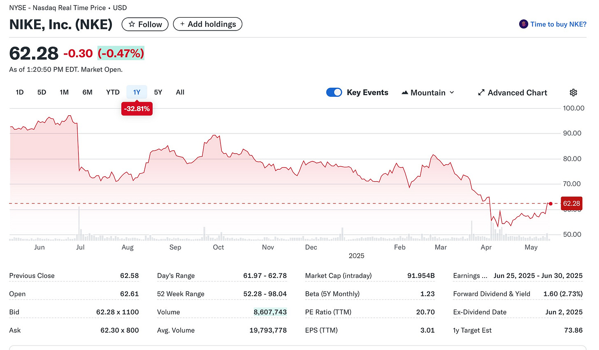Image resolution: width=599 pixels, height=350 pixels.
Task: Select the YTD time range
Action: [113, 92]
